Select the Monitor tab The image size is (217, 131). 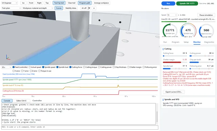tap(197, 42)
